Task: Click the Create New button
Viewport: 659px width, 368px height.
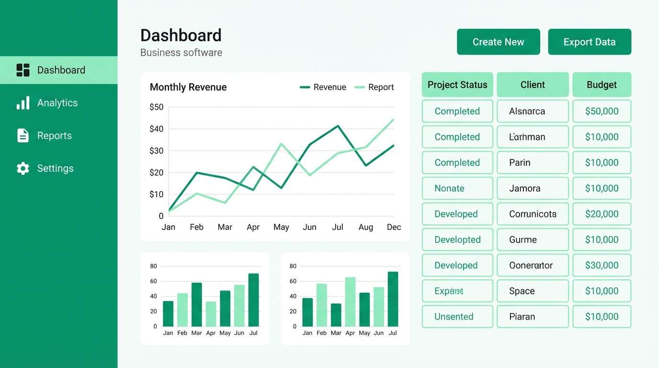Action: 498,42
